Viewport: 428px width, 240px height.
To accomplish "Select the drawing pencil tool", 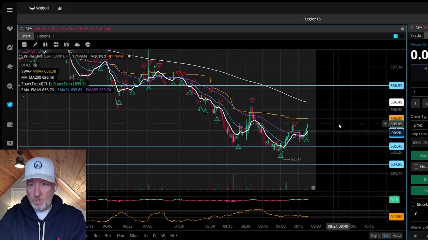I will click(x=35, y=45).
